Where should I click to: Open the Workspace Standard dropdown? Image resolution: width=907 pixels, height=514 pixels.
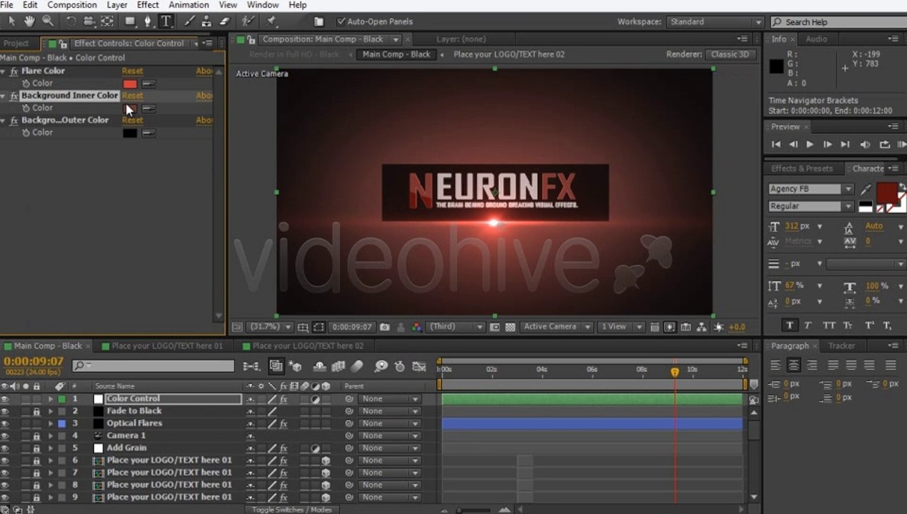(x=715, y=22)
